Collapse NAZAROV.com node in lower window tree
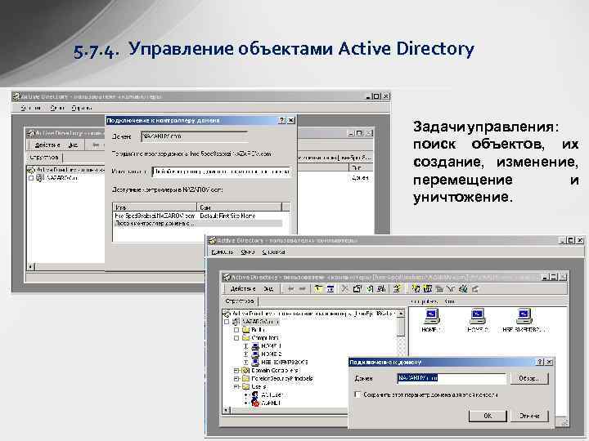This screenshot has height=441, width=589. (226, 322)
